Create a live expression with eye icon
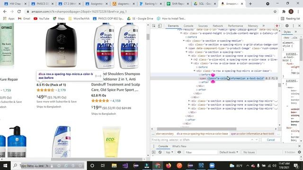This screenshot has width=303, height=170. coord(179,152)
